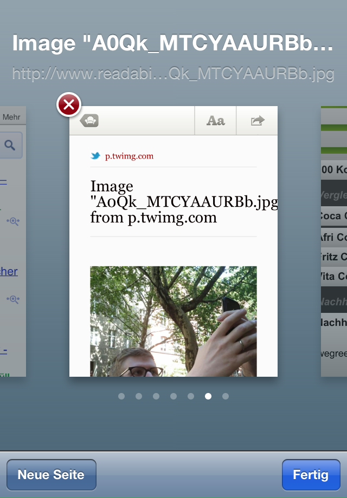Open the Aa font settings
Viewport: 347px width, 498px height.
[x=215, y=121]
